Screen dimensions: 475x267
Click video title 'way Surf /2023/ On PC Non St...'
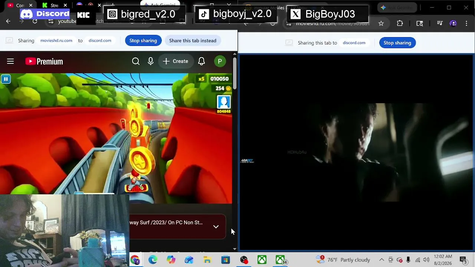click(166, 222)
